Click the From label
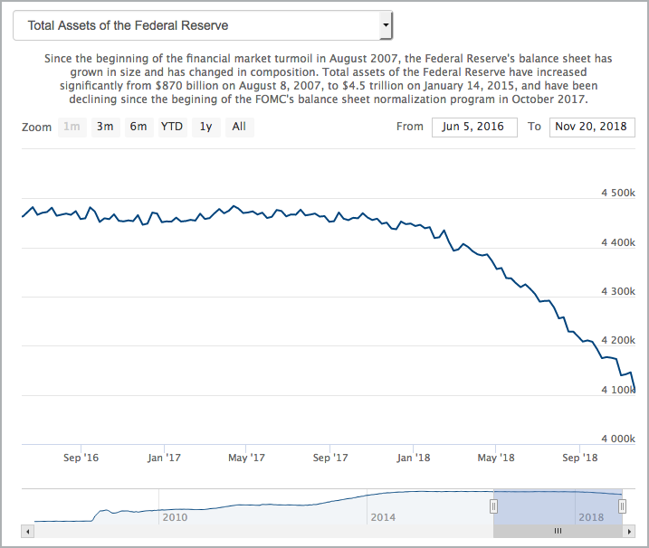Viewport: 649px width, 548px height. pos(410,127)
